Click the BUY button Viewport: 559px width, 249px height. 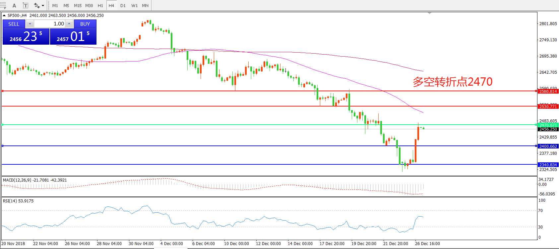pos(85,24)
